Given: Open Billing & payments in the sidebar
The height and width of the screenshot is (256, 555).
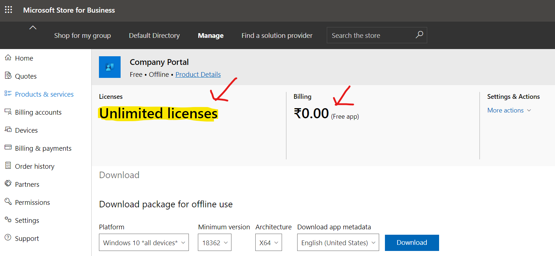Looking at the screenshot, I should [x=43, y=148].
